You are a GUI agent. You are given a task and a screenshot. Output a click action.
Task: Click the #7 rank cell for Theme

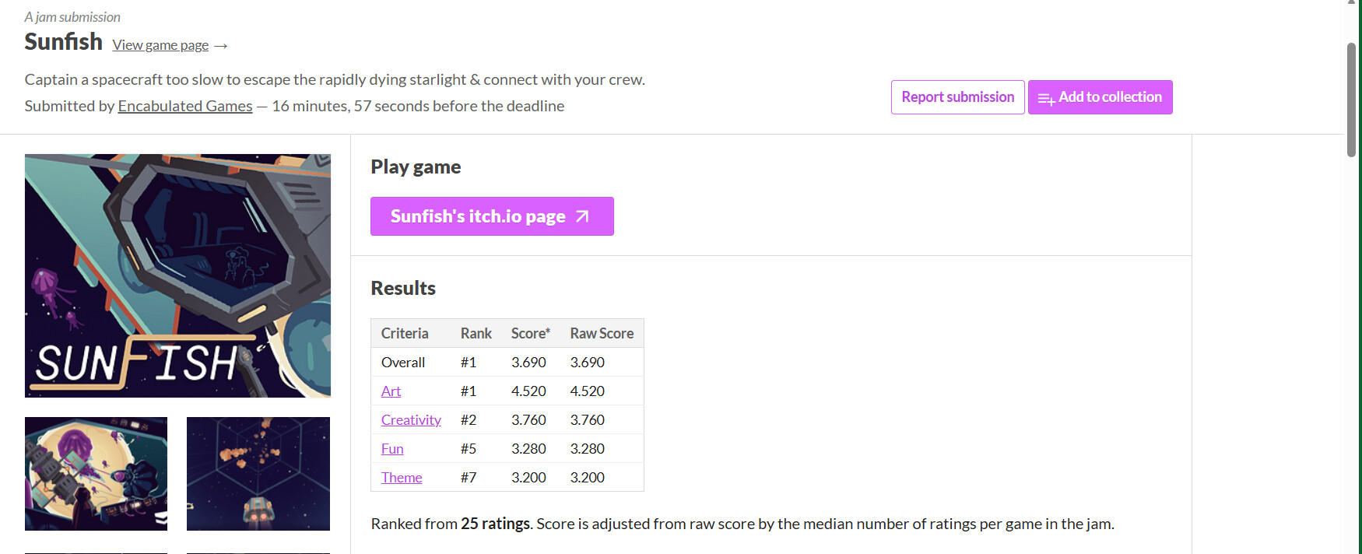(469, 478)
